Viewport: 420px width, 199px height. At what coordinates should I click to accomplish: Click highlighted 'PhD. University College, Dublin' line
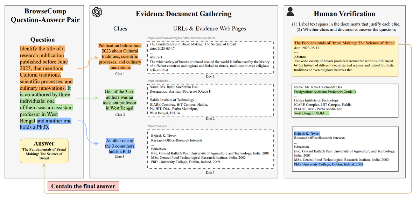(x=329, y=164)
